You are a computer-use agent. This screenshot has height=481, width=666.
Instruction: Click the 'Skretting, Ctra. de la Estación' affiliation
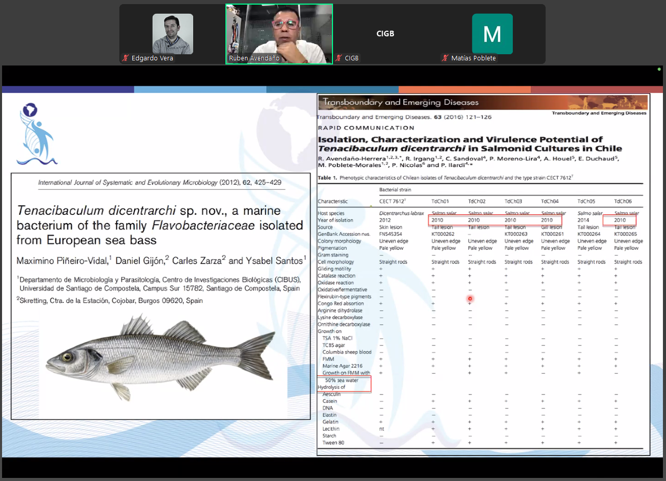tap(110, 301)
